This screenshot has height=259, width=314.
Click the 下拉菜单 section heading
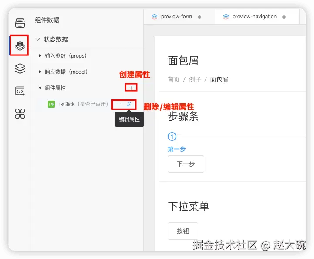188,207
